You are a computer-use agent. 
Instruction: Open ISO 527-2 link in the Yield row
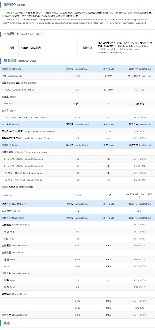pos(139,260)
